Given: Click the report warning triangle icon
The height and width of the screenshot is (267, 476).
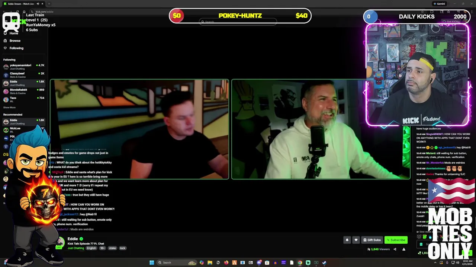Looking at the screenshot, I should pyautogui.click(x=404, y=249).
